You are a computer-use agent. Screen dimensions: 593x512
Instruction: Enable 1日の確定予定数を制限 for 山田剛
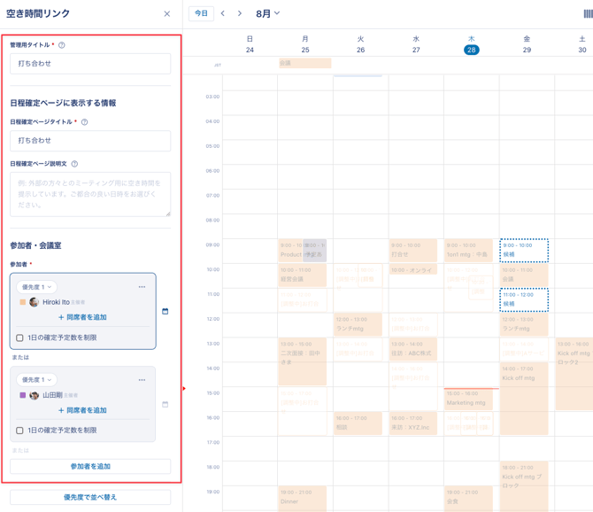tap(19, 431)
